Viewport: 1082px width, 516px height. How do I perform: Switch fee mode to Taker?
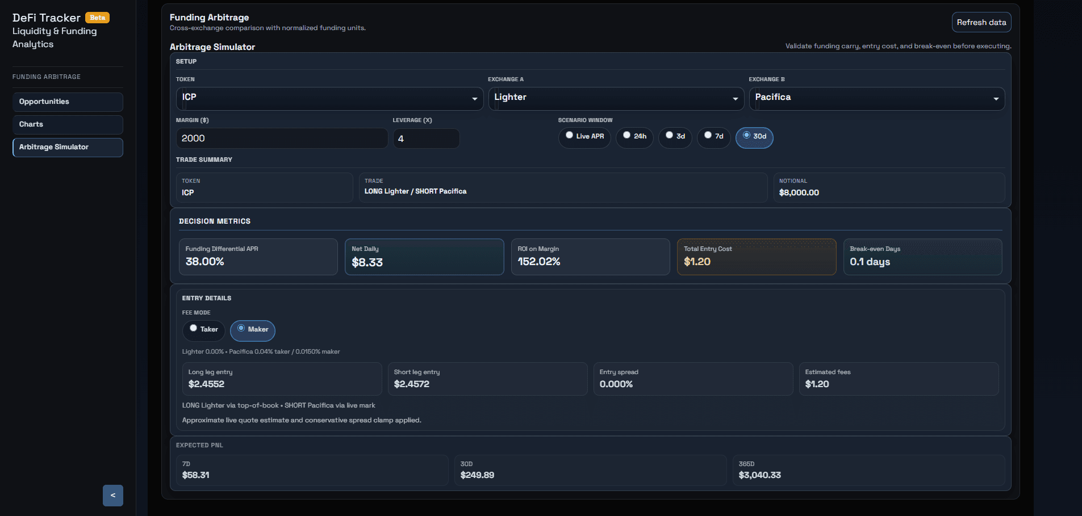[x=203, y=330]
